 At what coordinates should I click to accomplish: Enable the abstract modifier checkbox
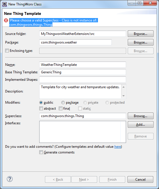[x=41, y=109]
